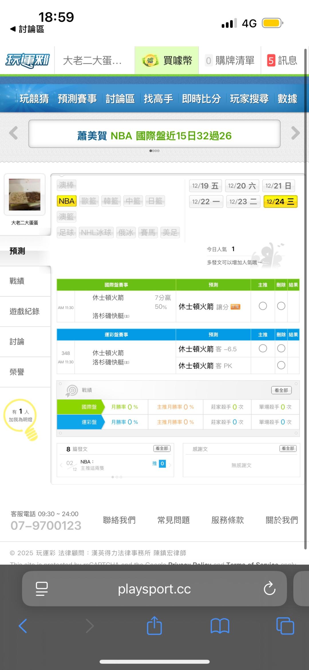This screenshot has width=309, height=670.
Task: Tap Safari back arrow
Action: [x=23, y=626]
